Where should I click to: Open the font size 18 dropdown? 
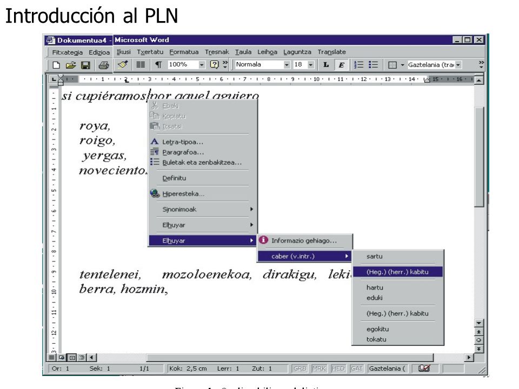tap(310, 65)
